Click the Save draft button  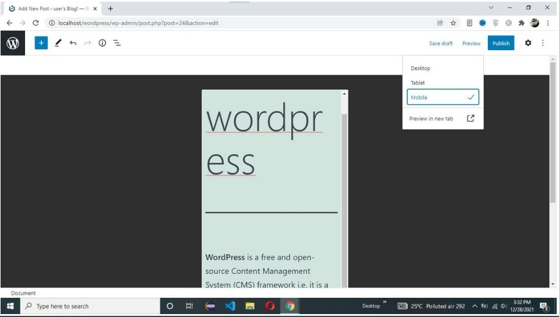(x=441, y=43)
